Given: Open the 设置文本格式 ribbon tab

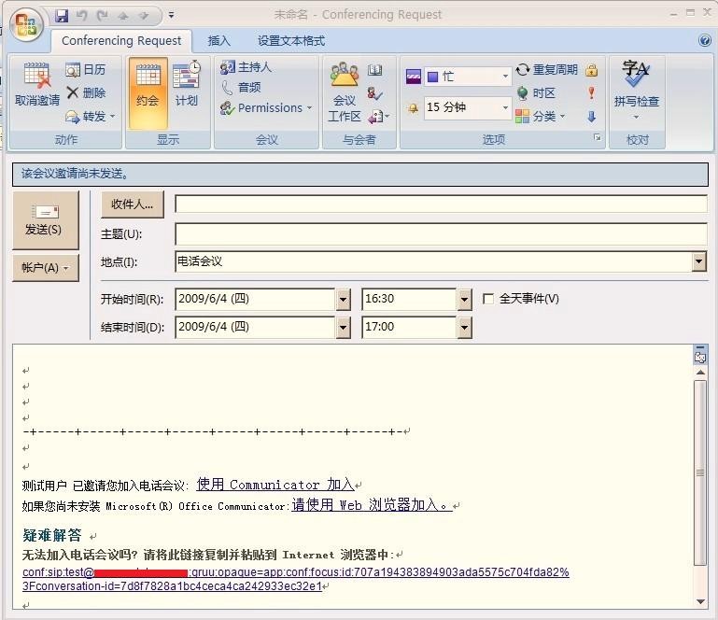Looking at the screenshot, I should pos(291,41).
